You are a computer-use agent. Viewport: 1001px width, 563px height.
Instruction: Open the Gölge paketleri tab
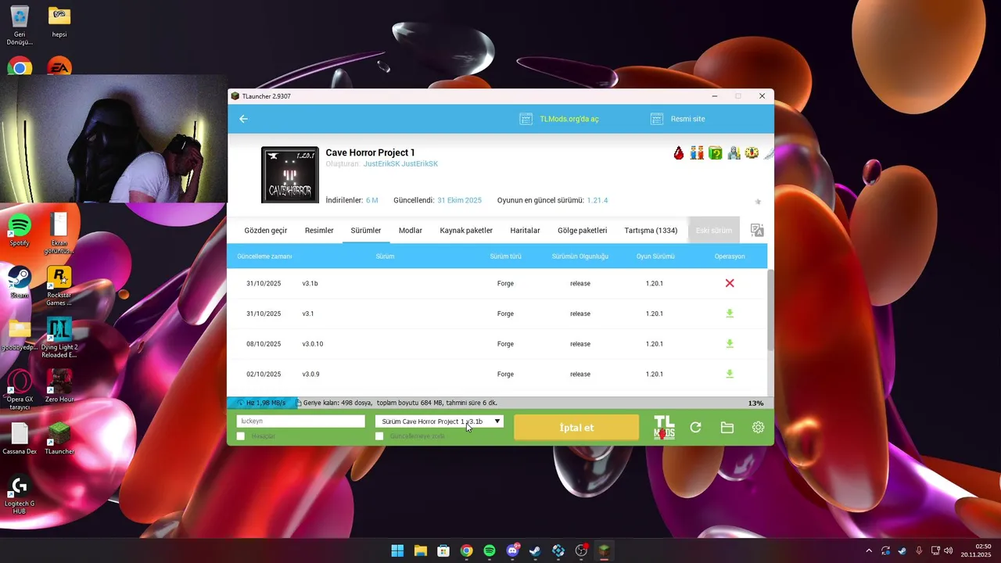click(x=583, y=231)
